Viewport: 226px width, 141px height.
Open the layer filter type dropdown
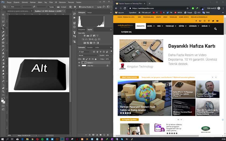pos(84,52)
